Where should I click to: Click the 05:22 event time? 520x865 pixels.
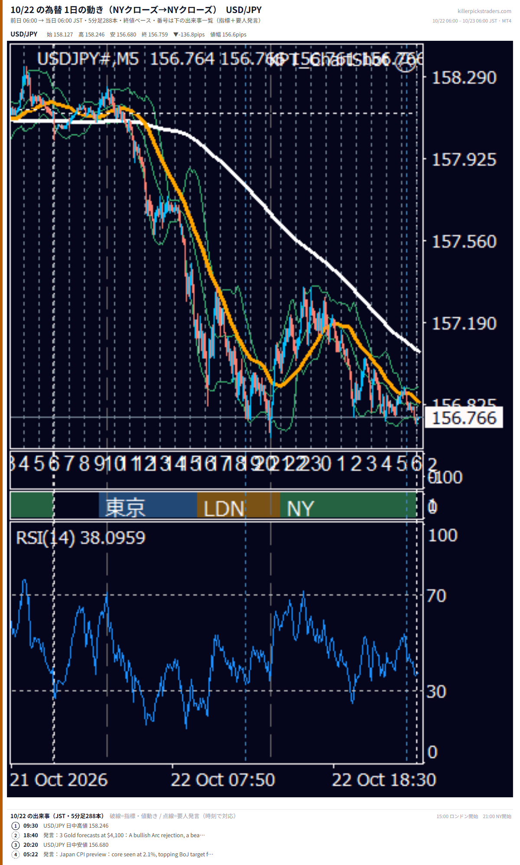(31, 854)
